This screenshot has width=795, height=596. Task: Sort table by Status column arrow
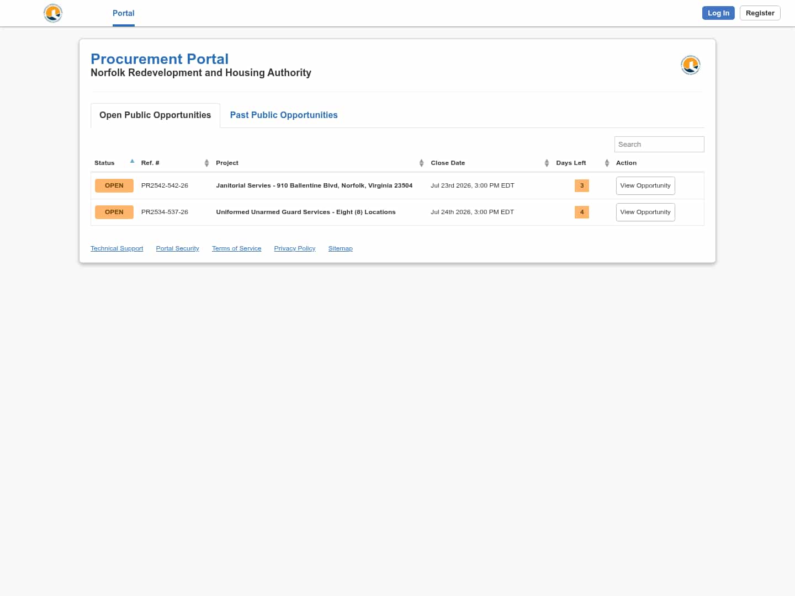point(132,161)
